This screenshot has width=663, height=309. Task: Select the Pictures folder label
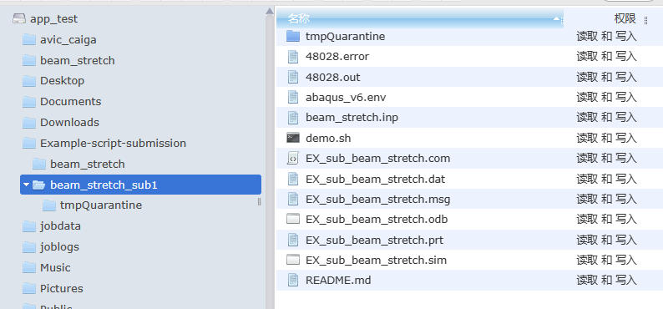[x=62, y=288]
